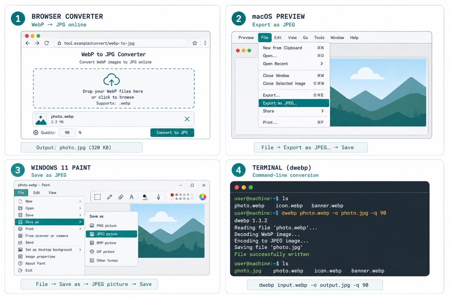Open the Edit menu in Paint
Screen dimensions: 451x301
click(x=36, y=193)
